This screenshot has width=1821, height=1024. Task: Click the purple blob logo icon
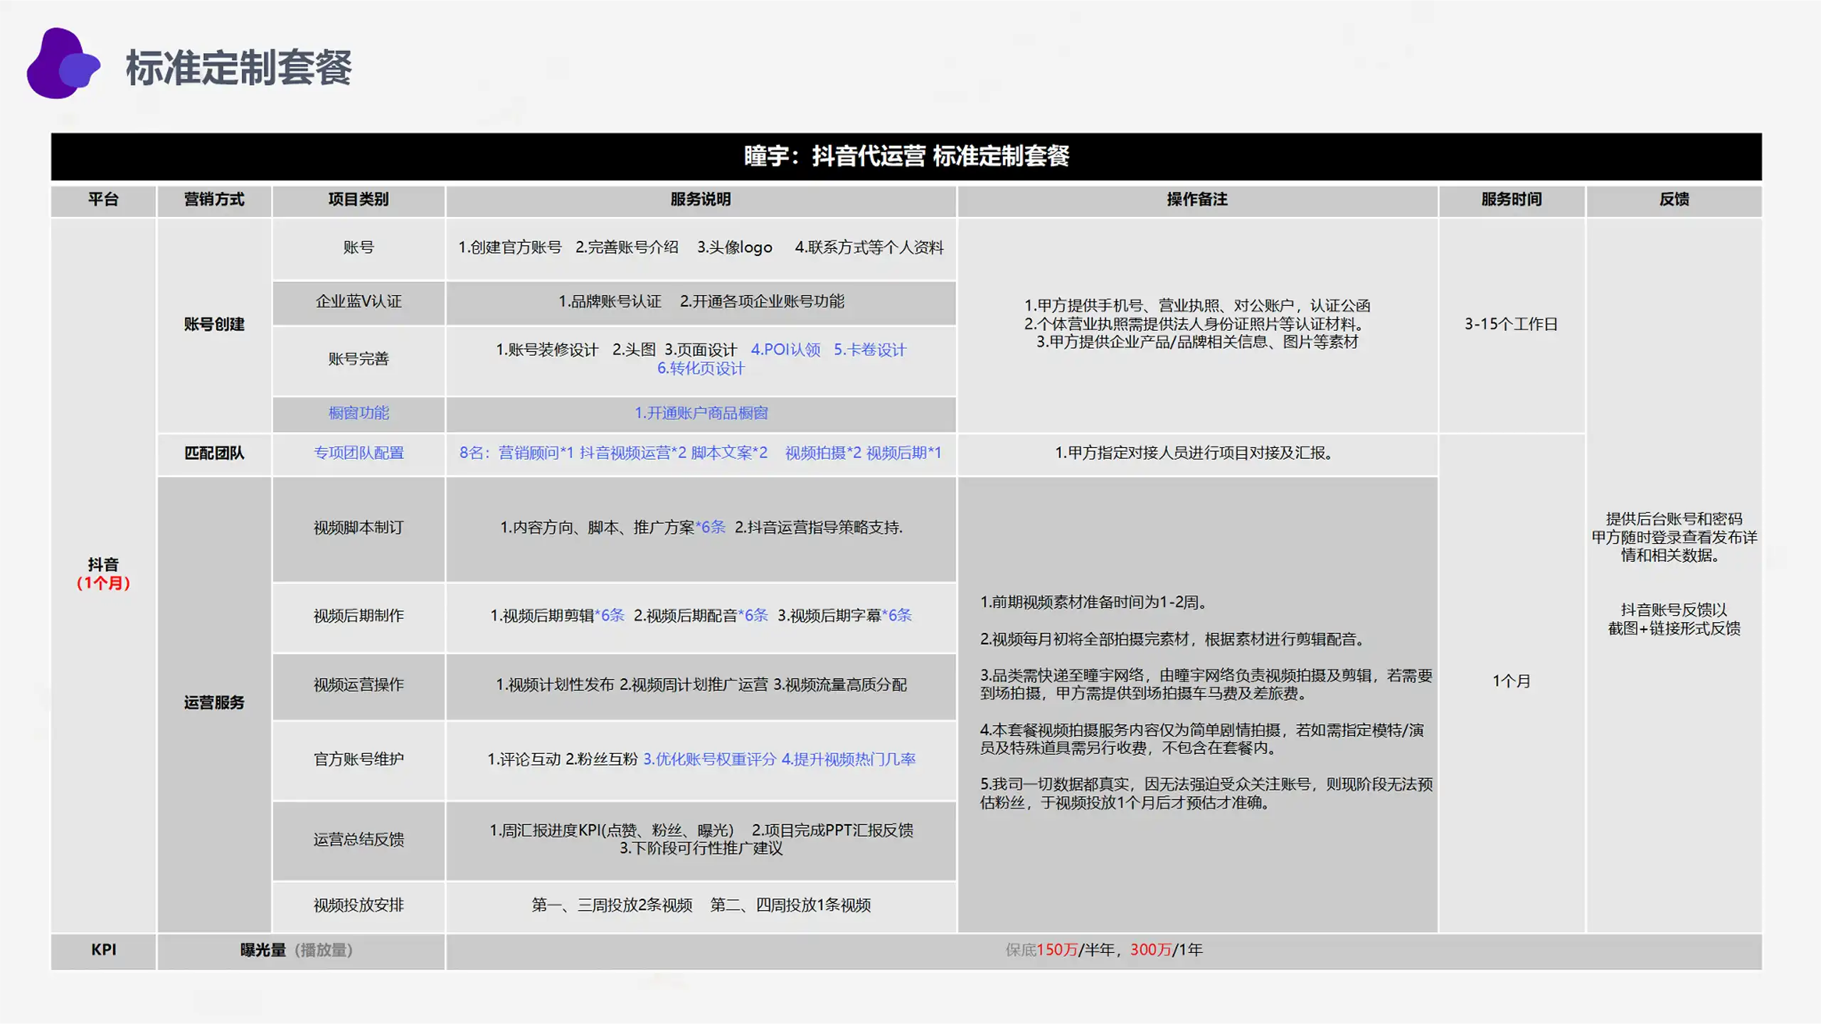tap(63, 64)
